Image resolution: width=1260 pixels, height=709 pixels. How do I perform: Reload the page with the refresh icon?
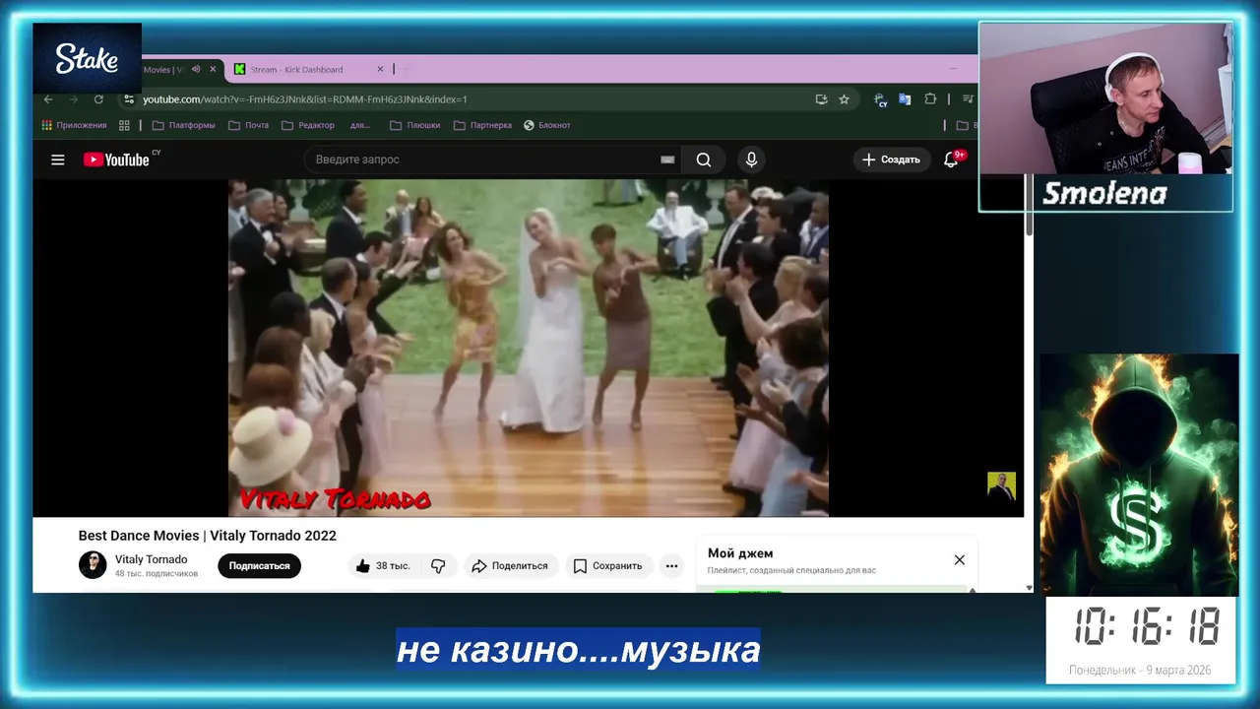click(x=98, y=99)
